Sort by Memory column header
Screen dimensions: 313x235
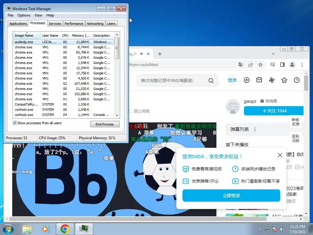(x=81, y=35)
